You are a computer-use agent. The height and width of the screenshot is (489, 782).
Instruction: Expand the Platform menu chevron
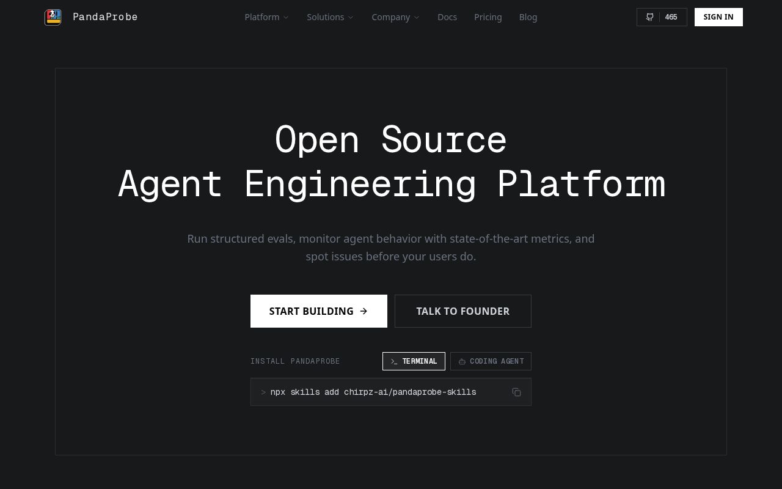pos(286,17)
